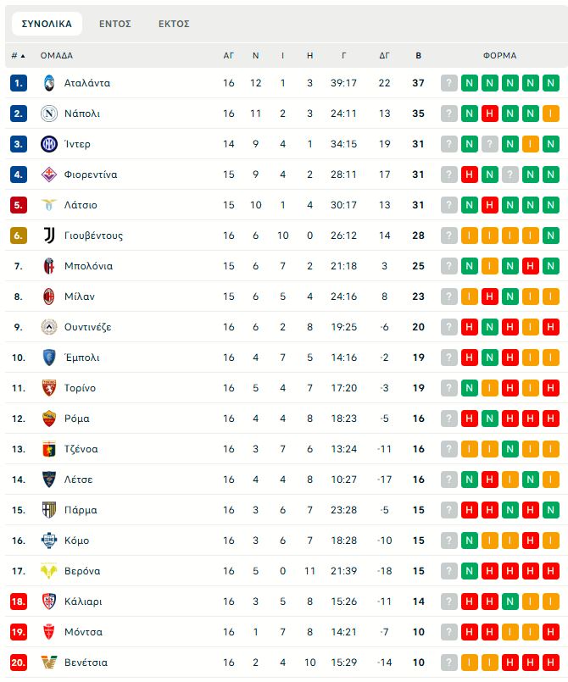Sort table by the # rank column
The image size is (568, 682).
[18, 56]
